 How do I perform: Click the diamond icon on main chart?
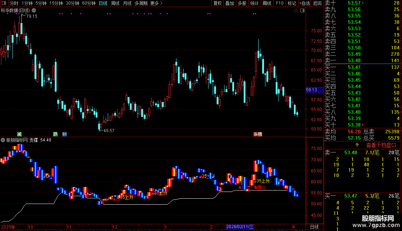(x=296, y=11)
